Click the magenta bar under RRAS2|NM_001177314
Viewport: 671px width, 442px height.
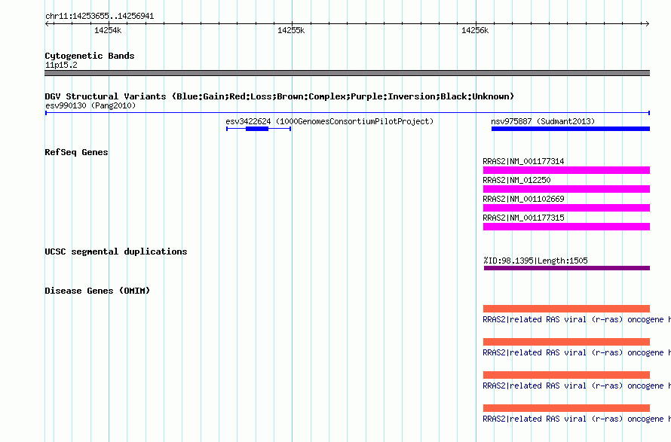click(567, 170)
